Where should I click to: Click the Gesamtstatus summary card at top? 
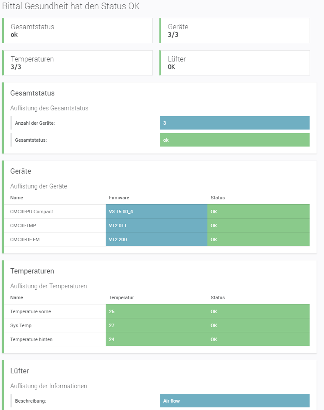pos(77,31)
